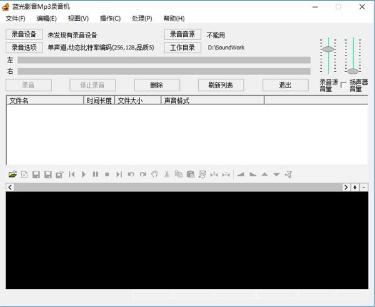Click the 录音设备 button
Screen dimensions: 375x307
coord(24,34)
